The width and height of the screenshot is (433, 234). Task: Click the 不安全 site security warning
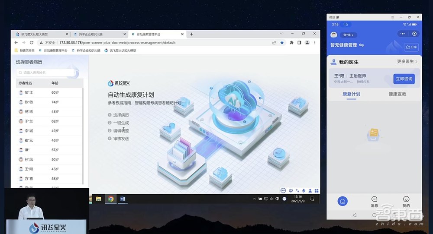point(48,43)
